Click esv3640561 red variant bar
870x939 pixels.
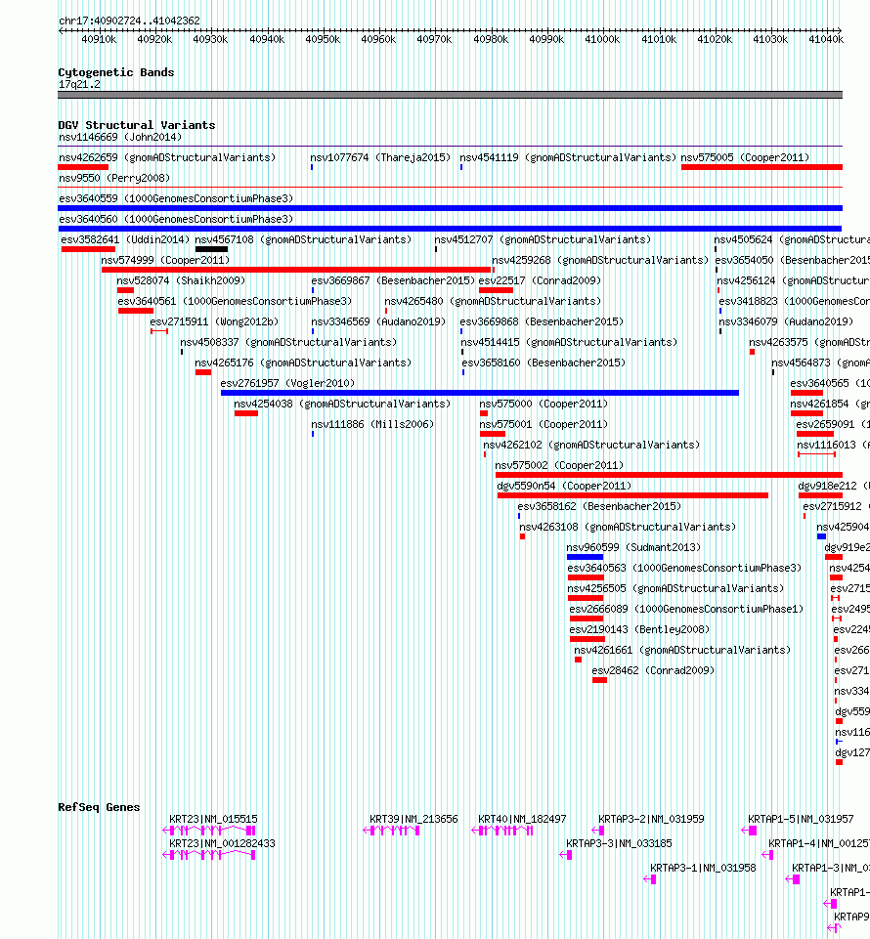click(136, 311)
